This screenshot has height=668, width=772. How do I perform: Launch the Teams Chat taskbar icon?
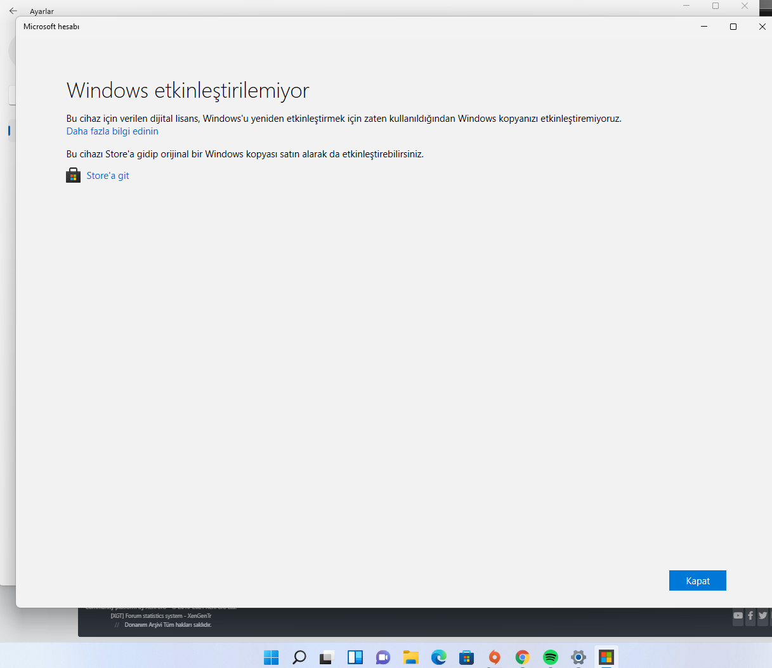coord(383,657)
